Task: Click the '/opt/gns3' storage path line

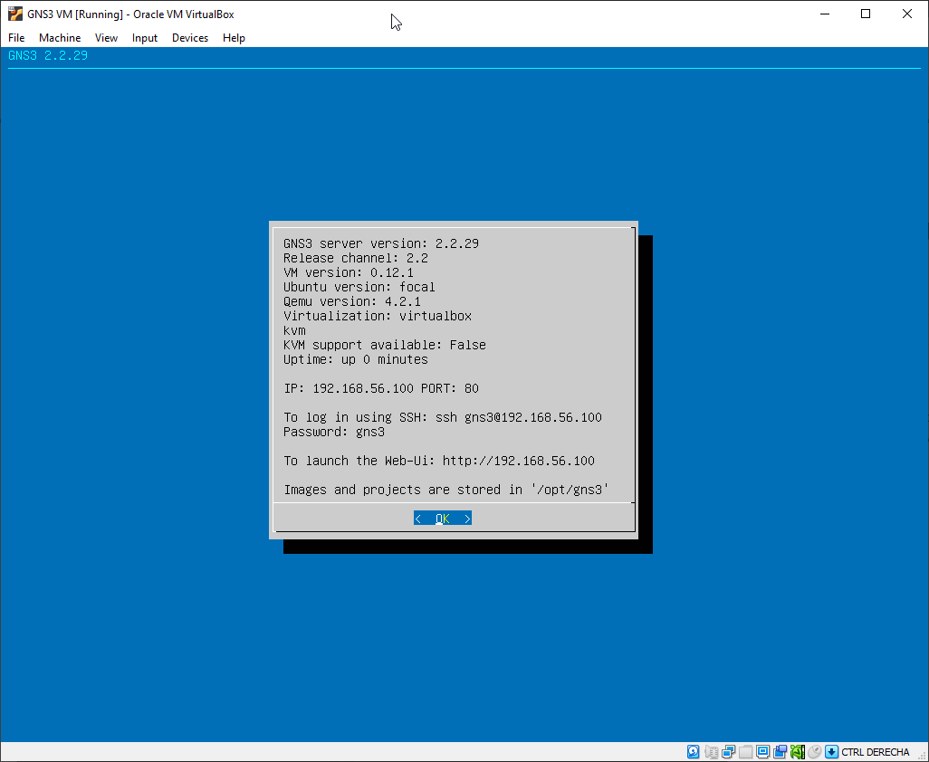Action: (446, 490)
